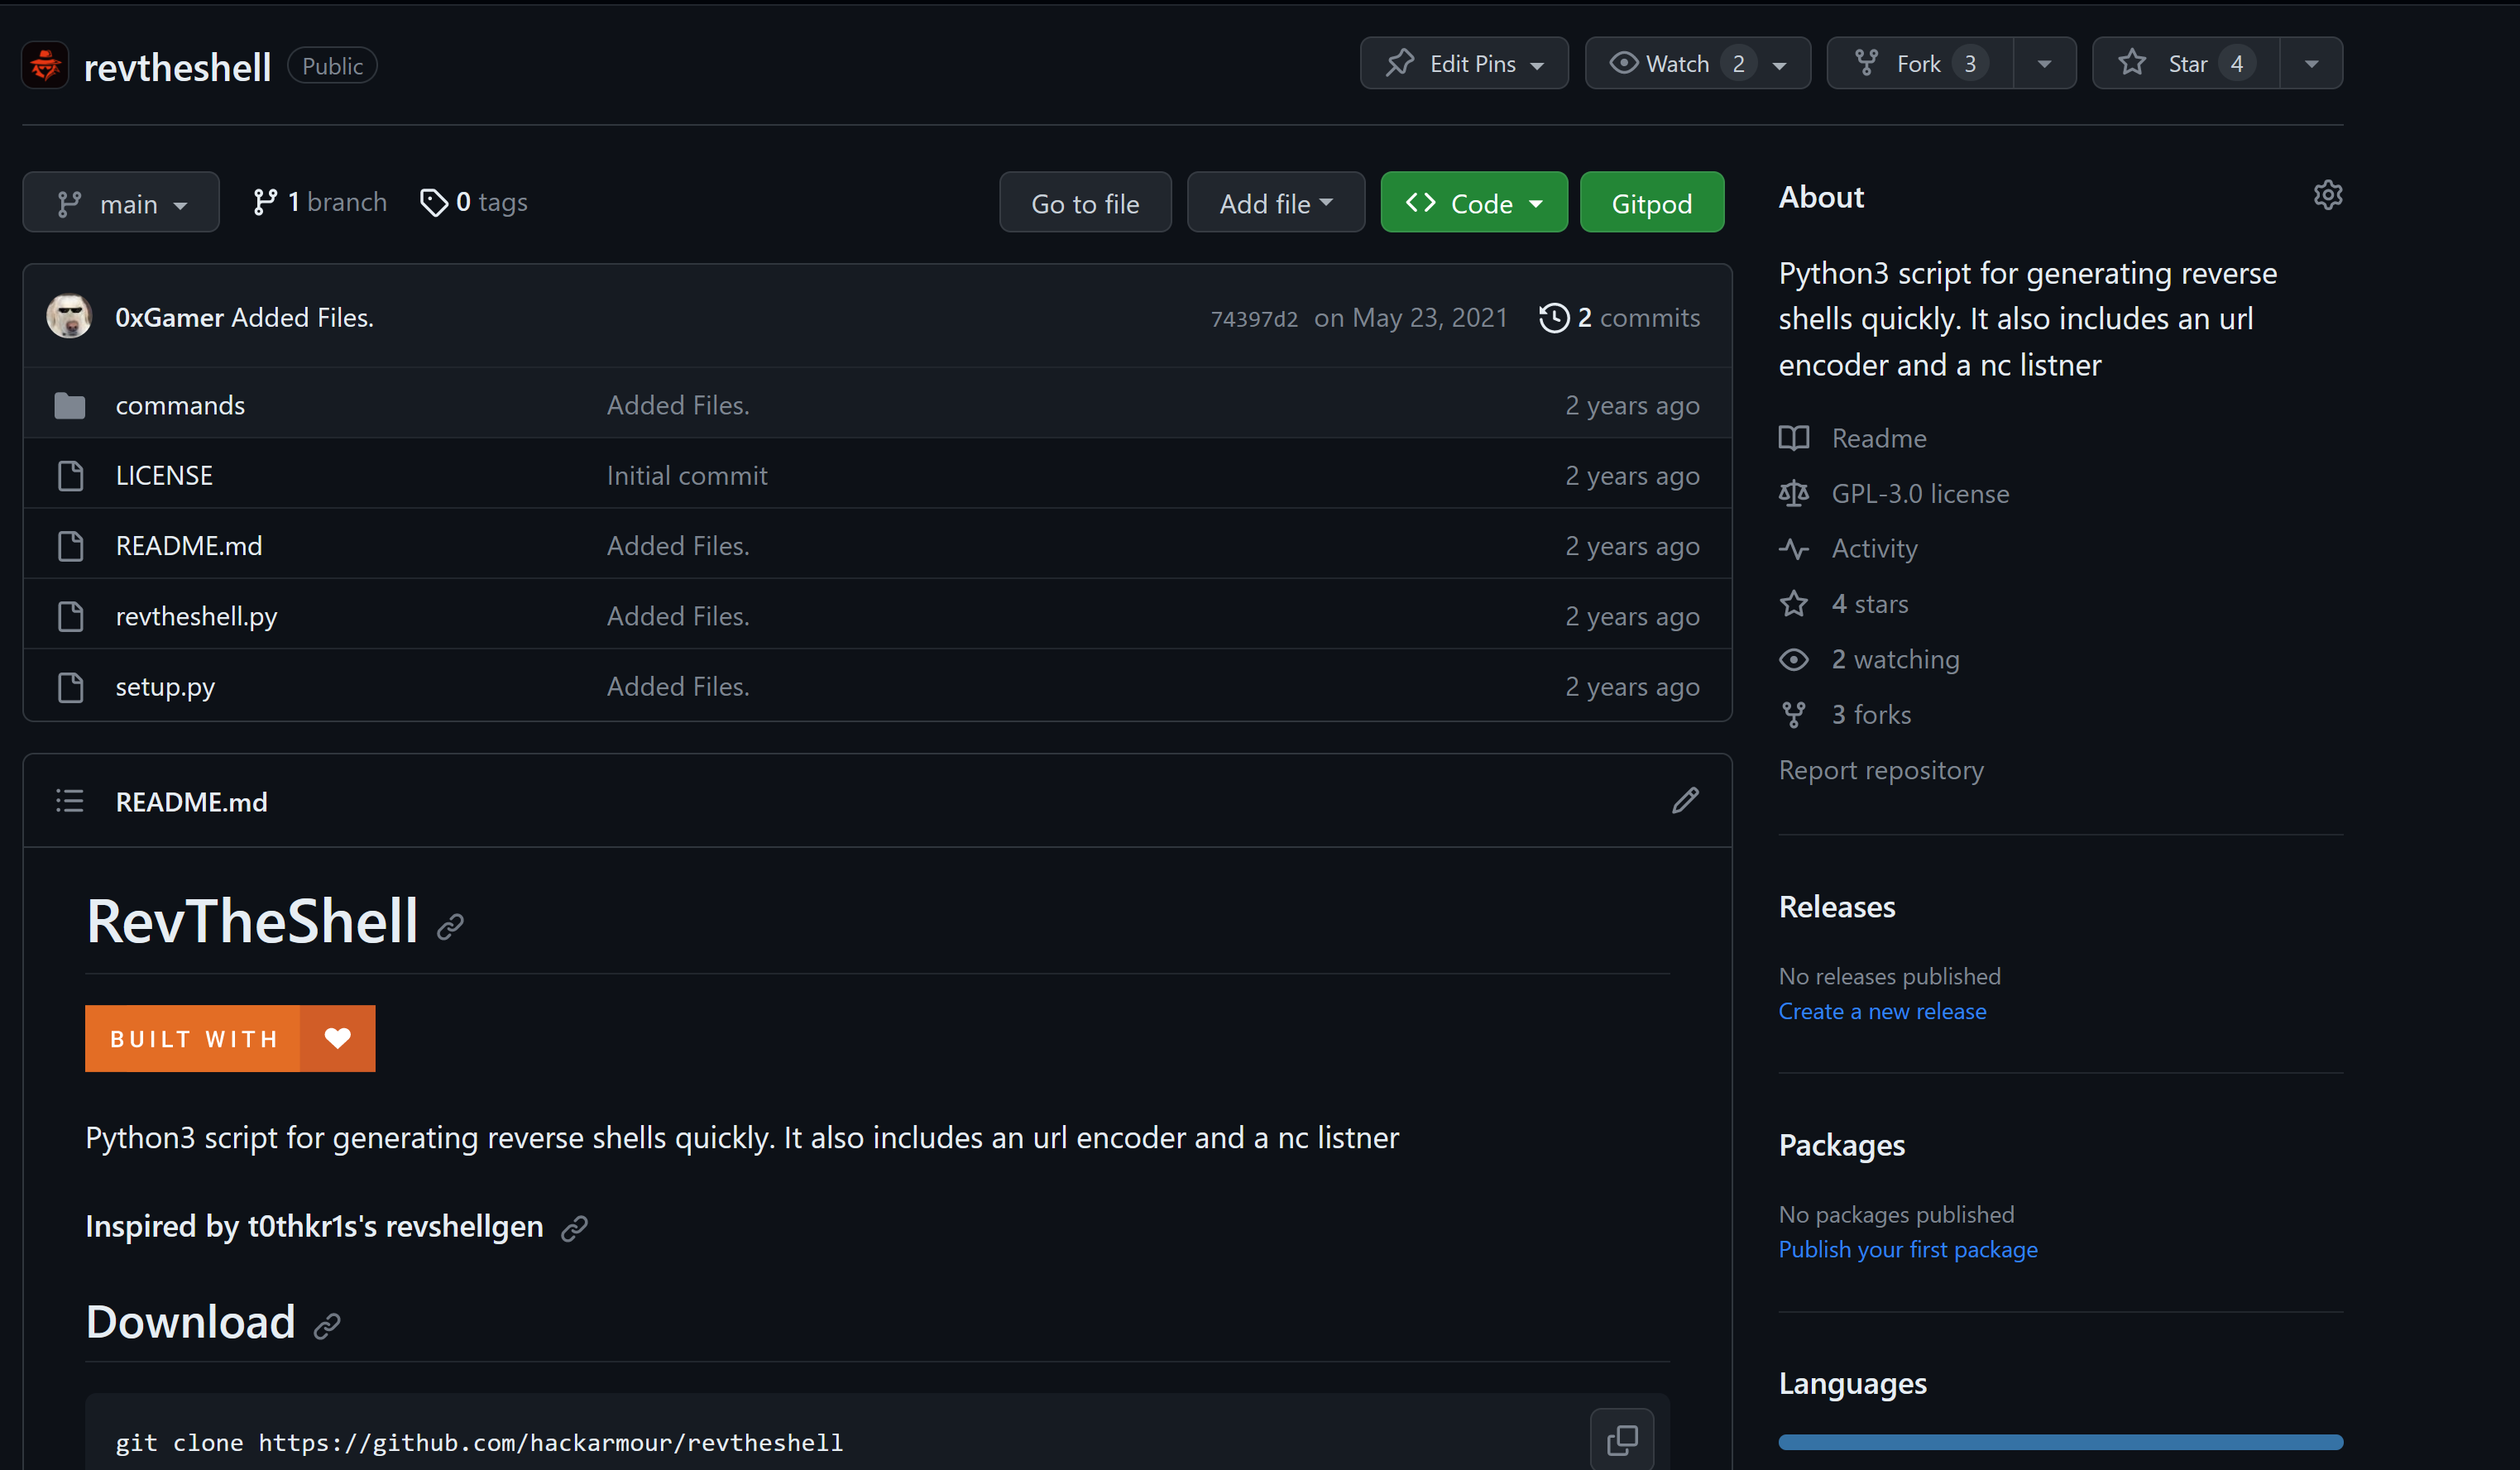Star this repository
This screenshot has width=2520, height=1470.
[x=2185, y=64]
